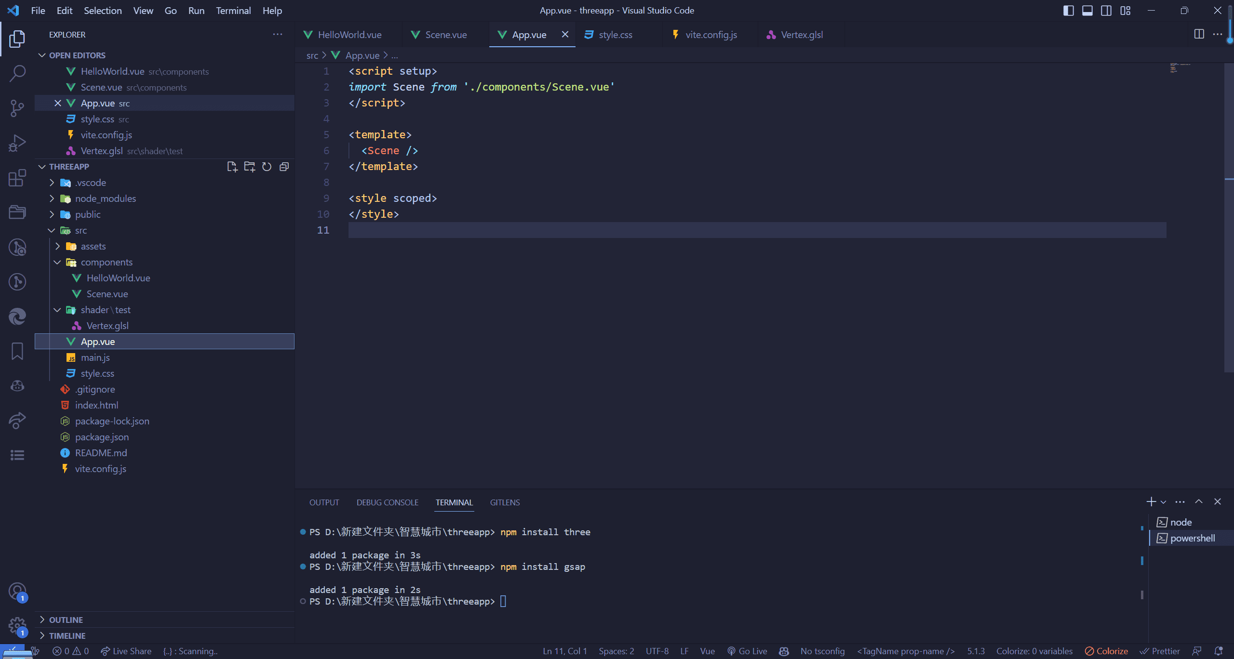Screen dimensions: 1234x659
Task: Toggle Colorize in status bar
Action: (x=1106, y=651)
